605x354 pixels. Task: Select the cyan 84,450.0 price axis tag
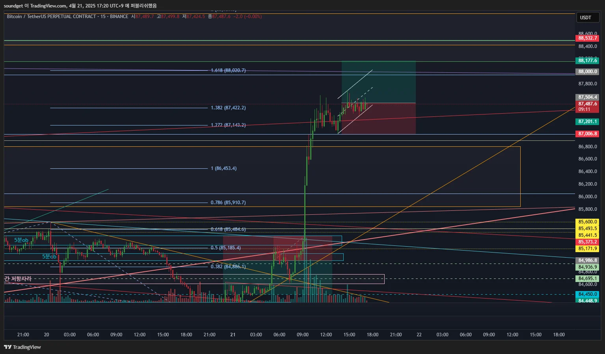pyautogui.click(x=587, y=294)
